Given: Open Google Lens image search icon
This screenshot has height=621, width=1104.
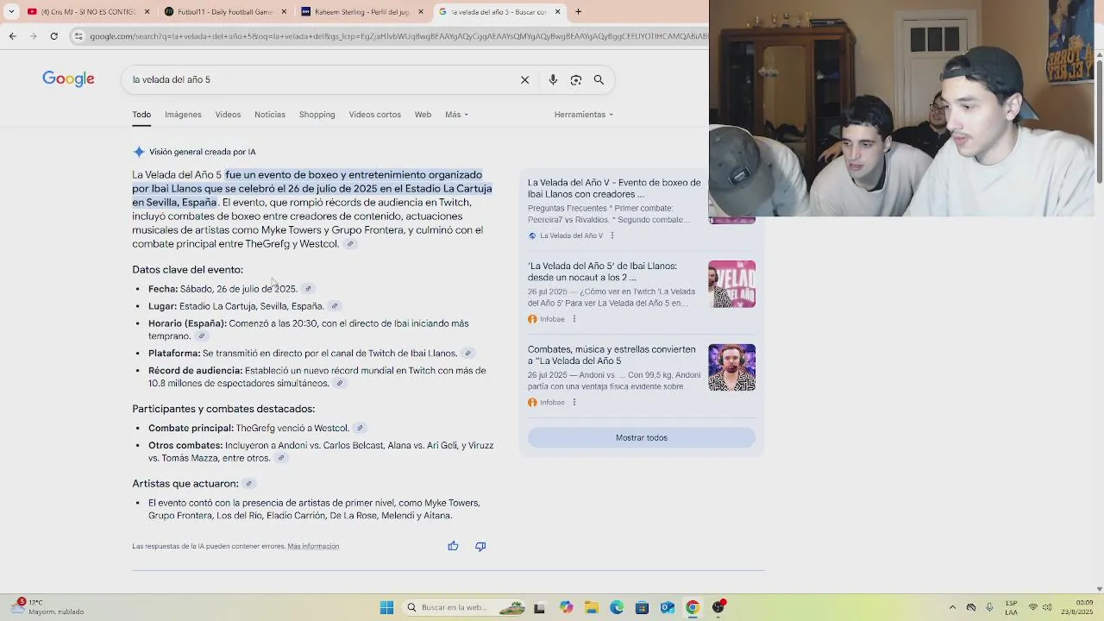Looking at the screenshot, I should coord(575,79).
